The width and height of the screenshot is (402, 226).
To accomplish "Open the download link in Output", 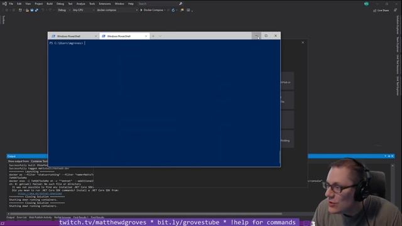I will [40, 193].
